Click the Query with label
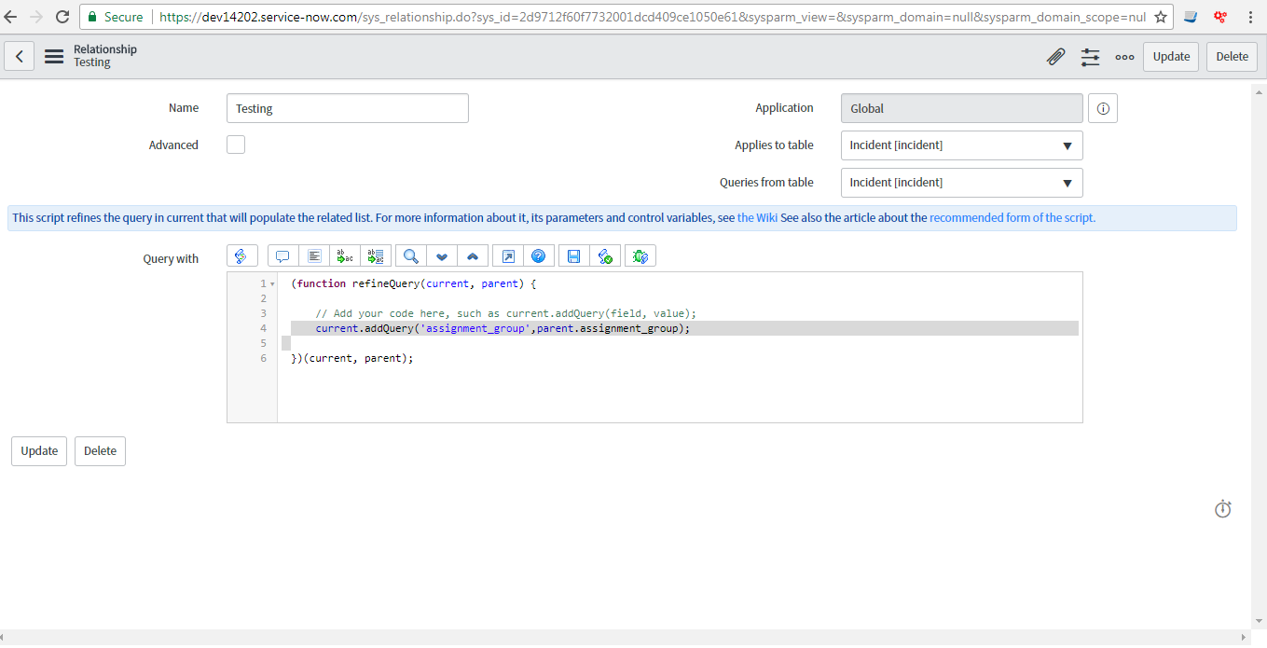 [171, 259]
